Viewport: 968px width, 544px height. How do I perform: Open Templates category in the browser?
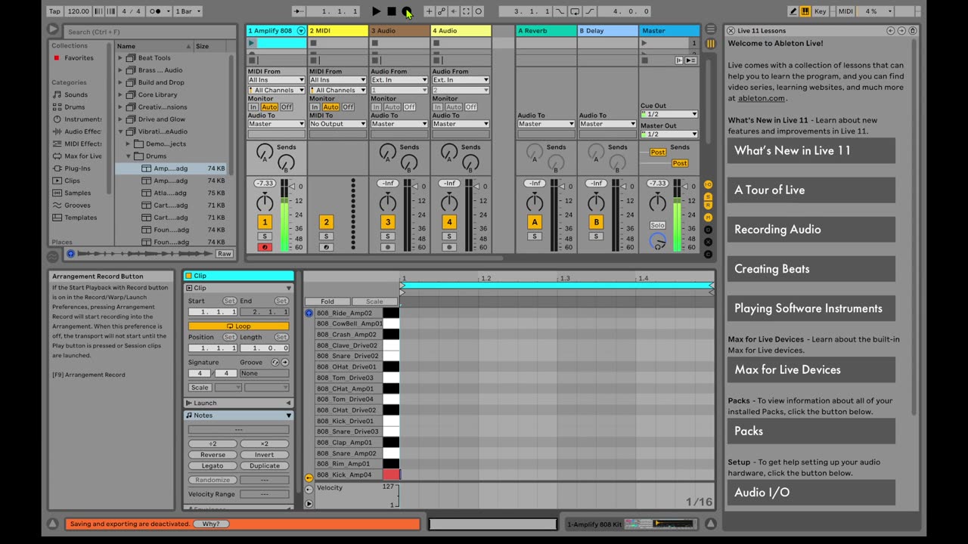(x=80, y=218)
